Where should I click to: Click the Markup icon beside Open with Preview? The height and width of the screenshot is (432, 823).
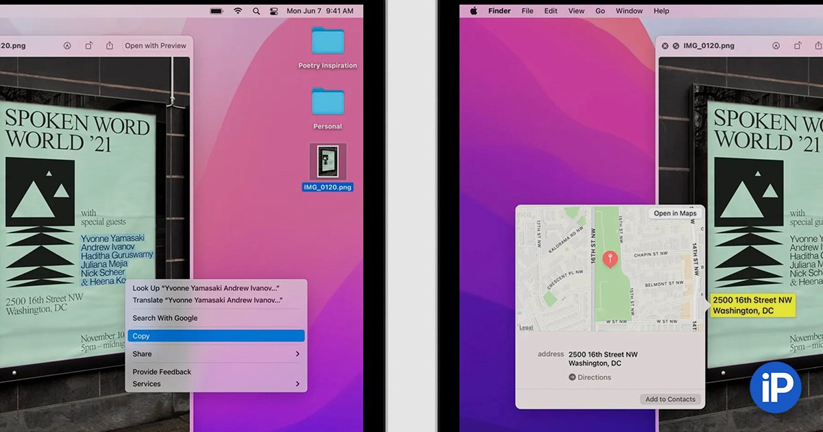67,46
